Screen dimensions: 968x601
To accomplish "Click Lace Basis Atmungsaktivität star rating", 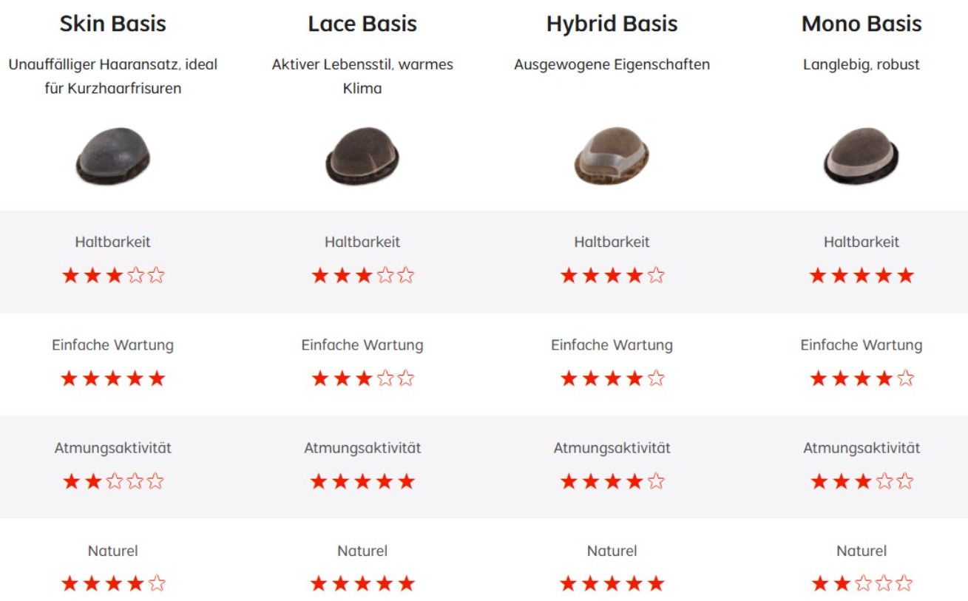I will [362, 482].
